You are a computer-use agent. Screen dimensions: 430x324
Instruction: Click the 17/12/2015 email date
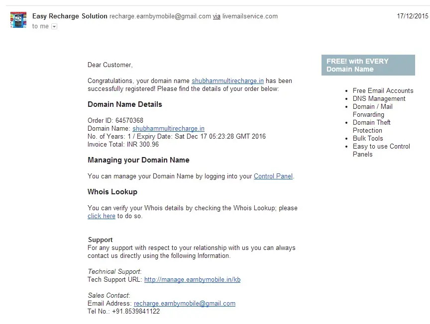[412, 16]
